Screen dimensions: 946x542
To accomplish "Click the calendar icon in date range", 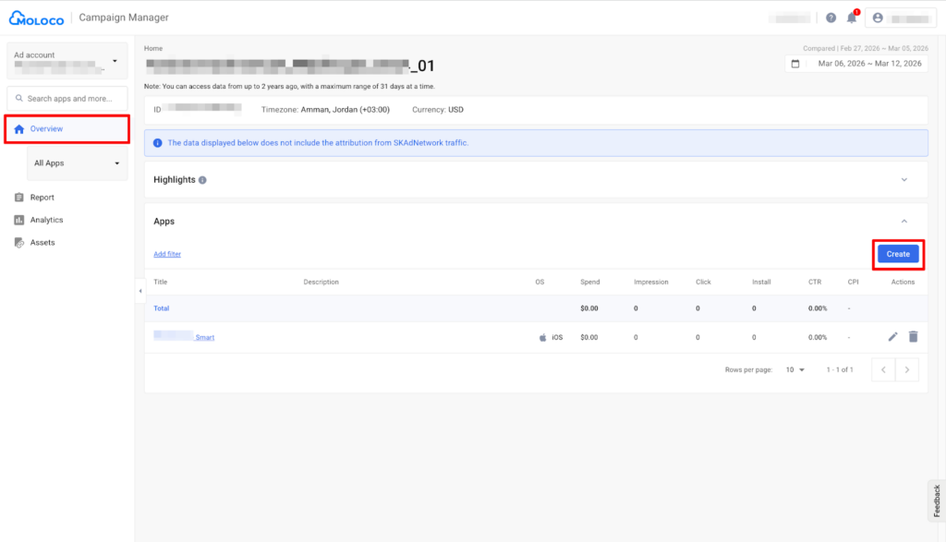I will coord(795,64).
